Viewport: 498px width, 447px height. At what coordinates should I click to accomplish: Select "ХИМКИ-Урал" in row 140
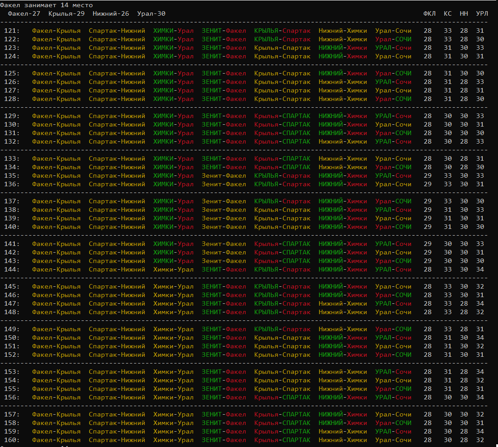tap(173, 227)
